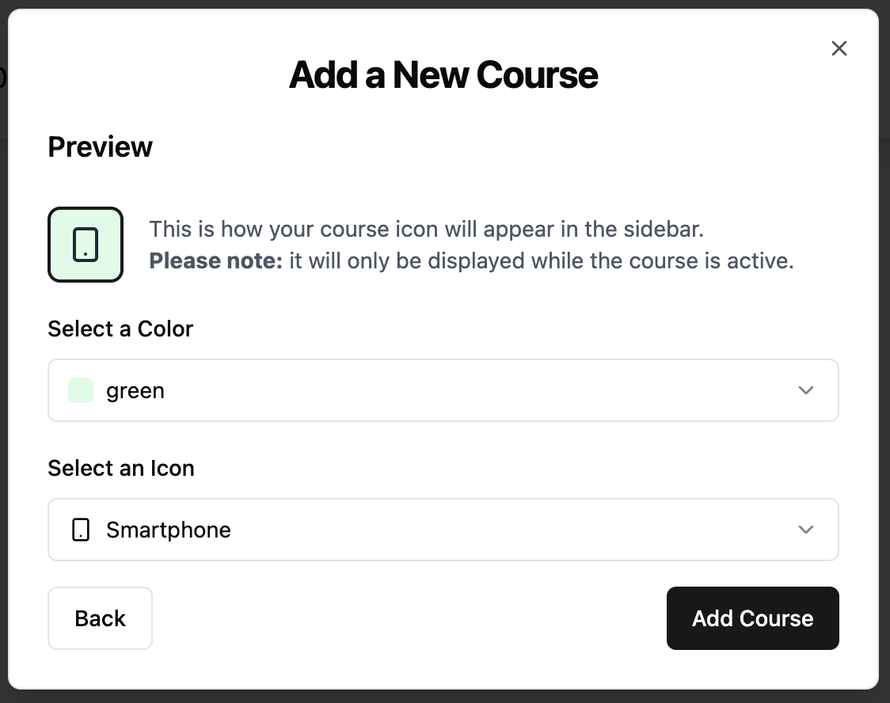890x703 pixels.
Task: Click the Add a New Course title
Action: [x=443, y=74]
